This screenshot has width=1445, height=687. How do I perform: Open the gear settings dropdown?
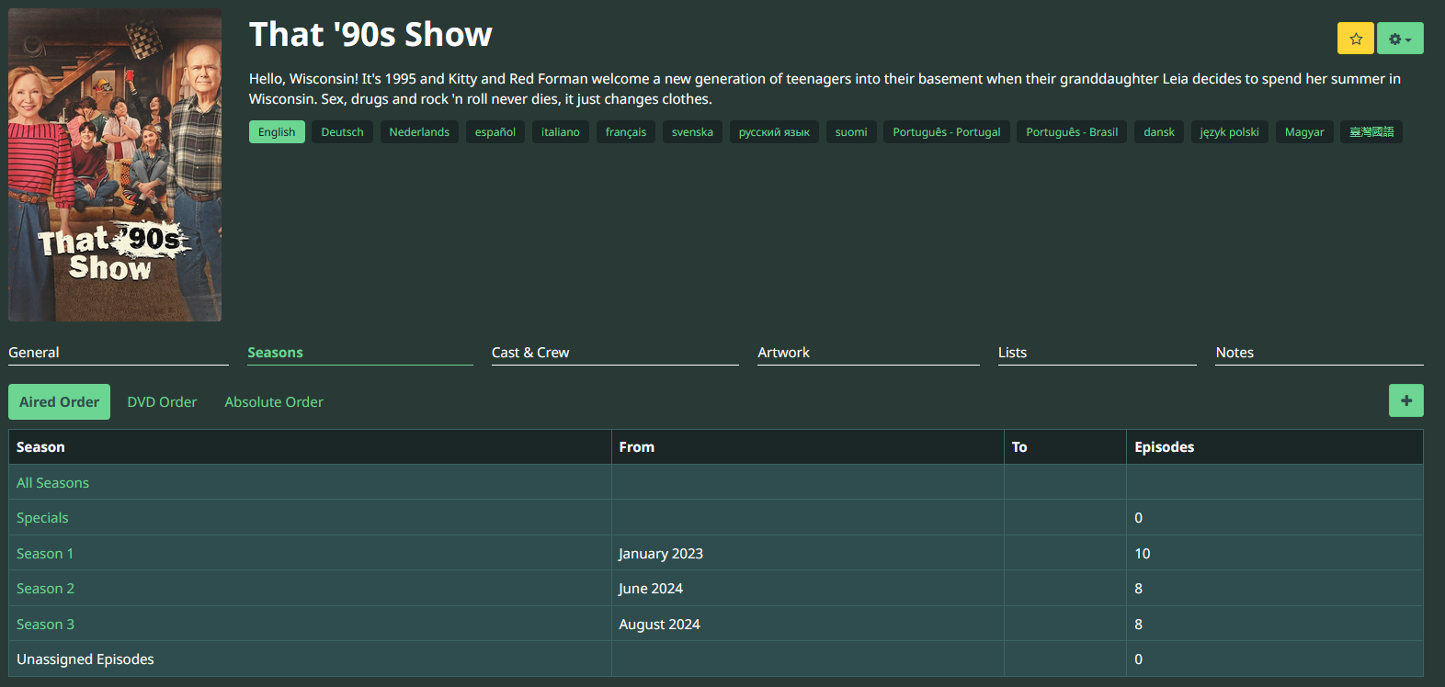[x=1400, y=39]
